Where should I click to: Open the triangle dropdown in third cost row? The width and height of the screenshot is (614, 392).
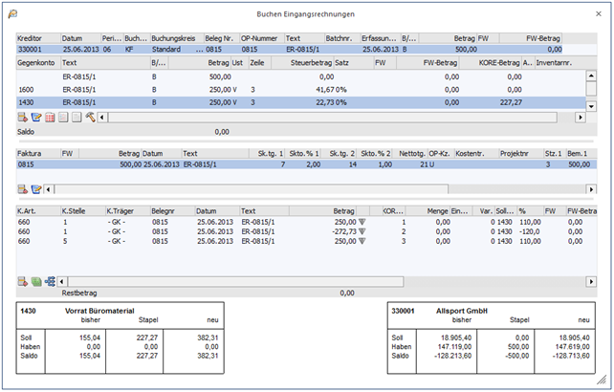pos(362,240)
